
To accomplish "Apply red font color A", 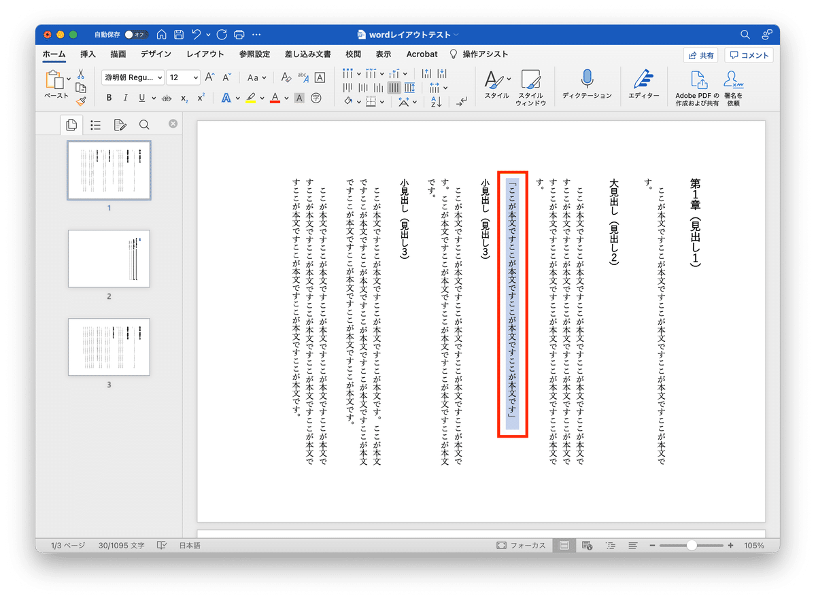I will click(275, 98).
